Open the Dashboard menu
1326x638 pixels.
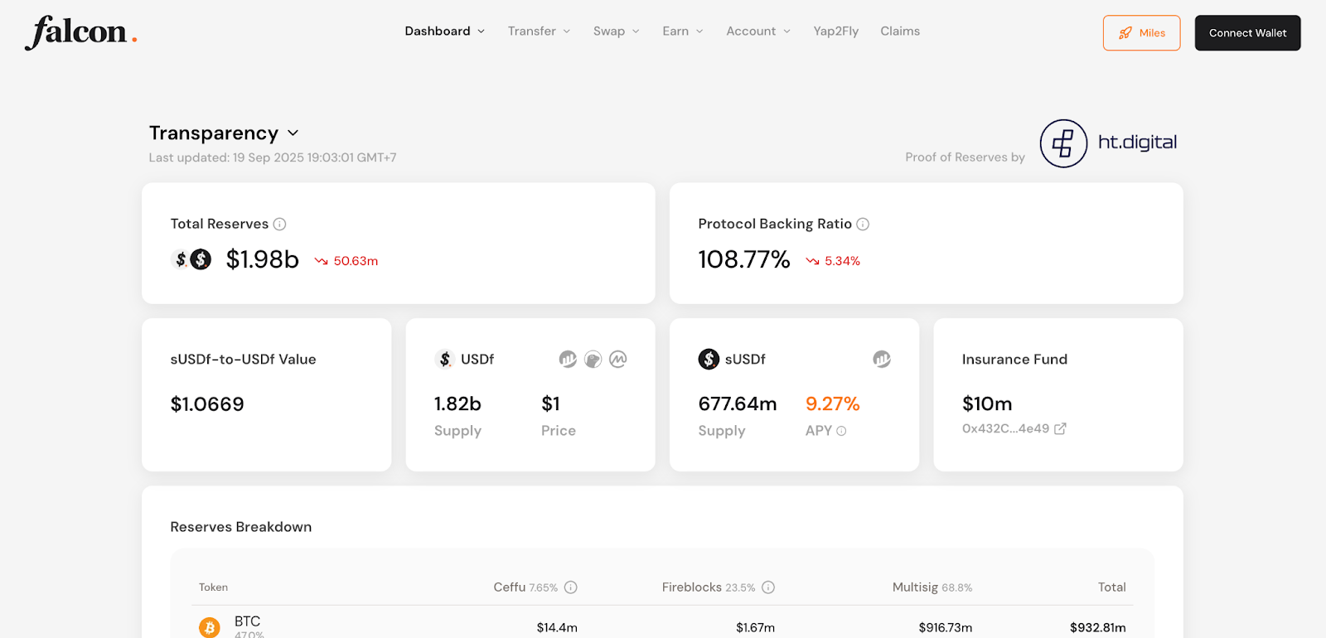(445, 31)
